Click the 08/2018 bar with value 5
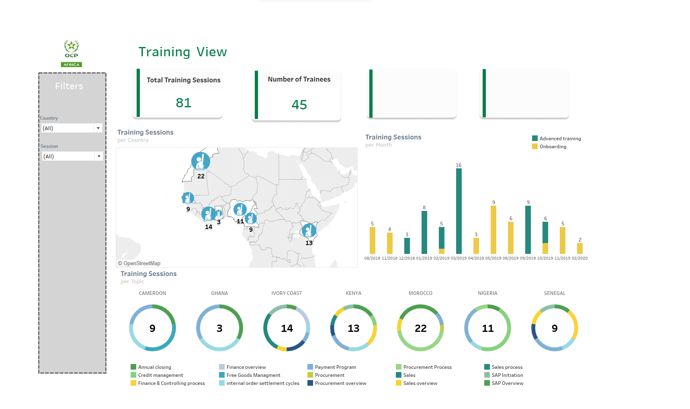The width and height of the screenshot is (690, 409). 373,240
